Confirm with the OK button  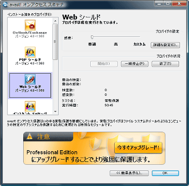point(165,173)
